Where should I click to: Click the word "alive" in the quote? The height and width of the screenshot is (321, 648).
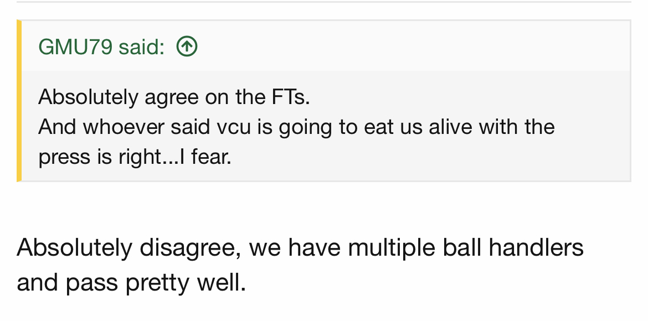click(x=450, y=127)
